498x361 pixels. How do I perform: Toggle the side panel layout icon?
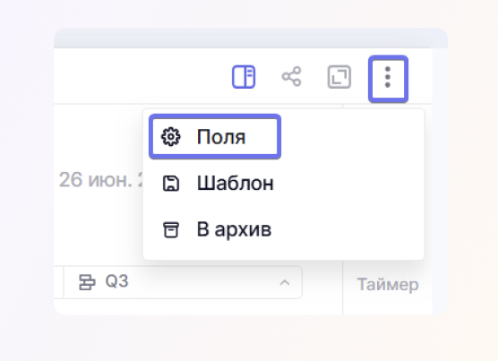pyautogui.click(x=244, y=76)
